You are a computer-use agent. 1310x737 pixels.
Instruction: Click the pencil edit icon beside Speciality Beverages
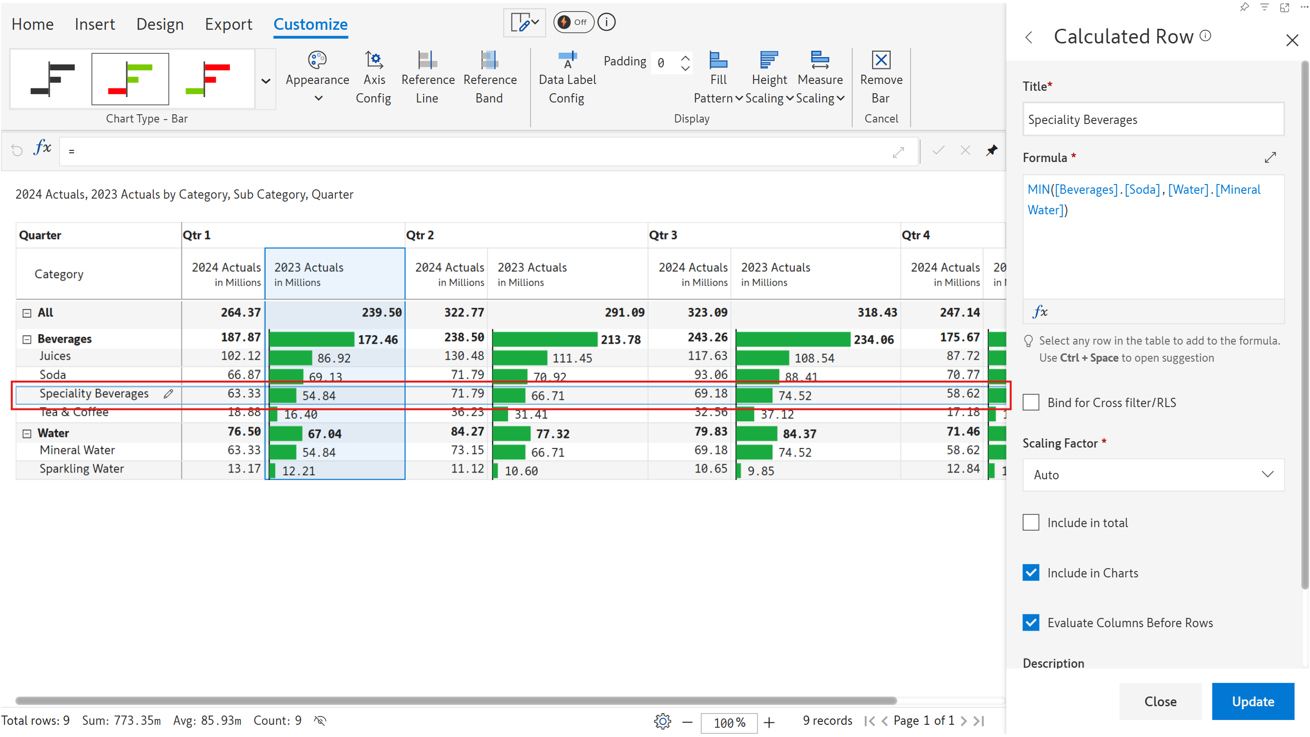point(168,394)
